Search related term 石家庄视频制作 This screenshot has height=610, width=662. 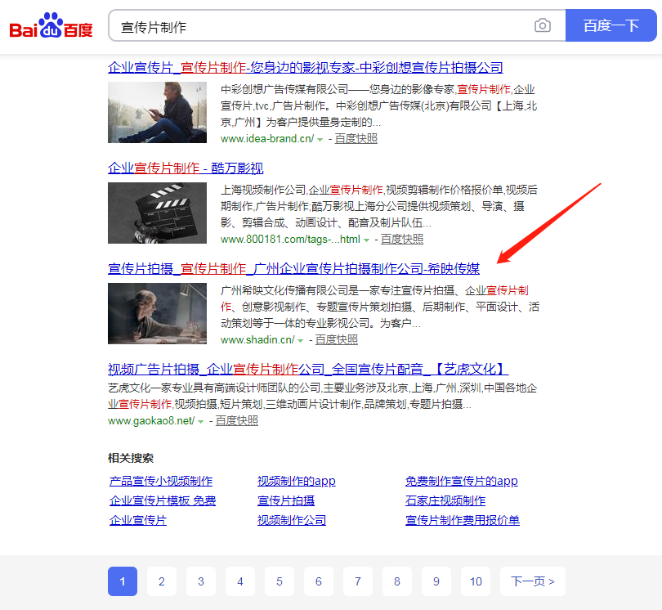click(x=445, y=500)
